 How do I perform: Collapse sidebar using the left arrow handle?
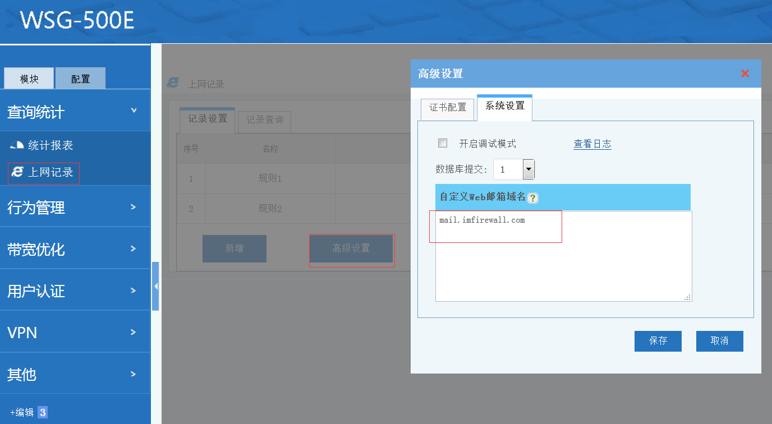click(155, 286)
